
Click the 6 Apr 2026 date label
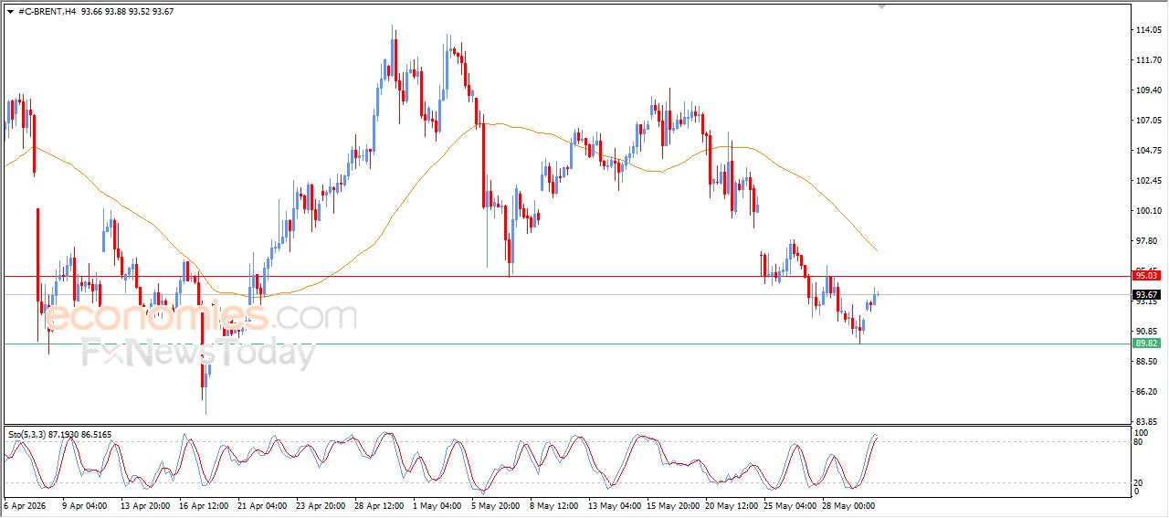click(25, 504)
